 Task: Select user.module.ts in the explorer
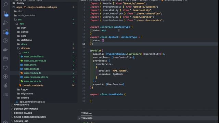point(33,73)
